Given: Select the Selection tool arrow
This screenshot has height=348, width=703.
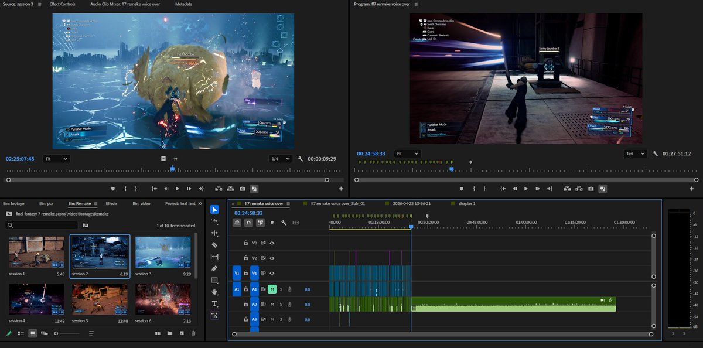Looking at the screenshot, I should point(214,210).
